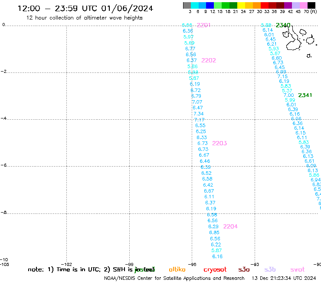Viewport: 321px width, 282px height.
Task: Click the pink swot pass label 2204
Action: [230, 226]
